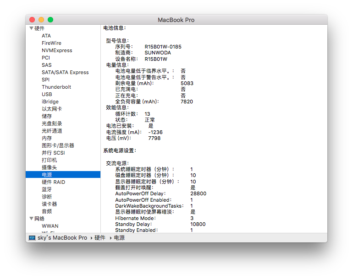Click DarkWakeBackgroundTasks label

click(149, 206)
